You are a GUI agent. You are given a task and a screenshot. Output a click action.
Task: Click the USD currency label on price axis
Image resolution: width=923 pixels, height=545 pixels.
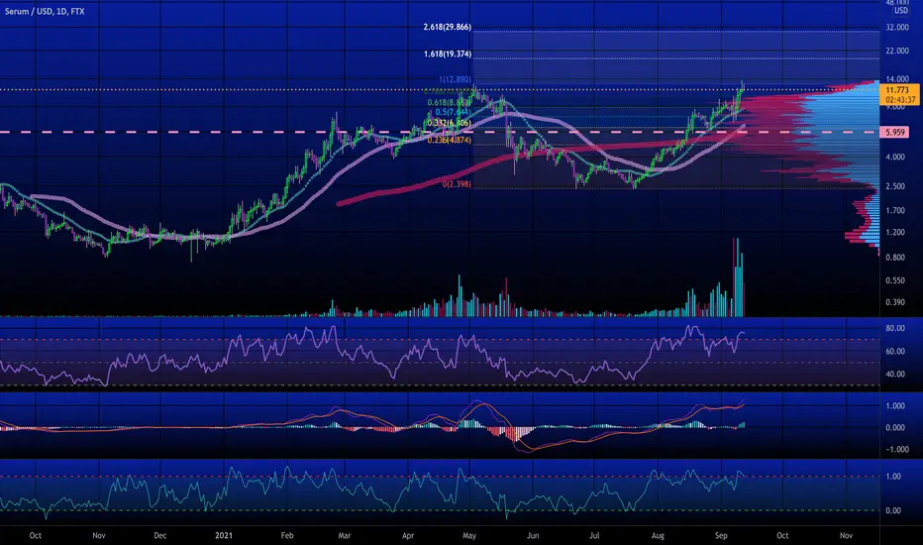(901, 11)
